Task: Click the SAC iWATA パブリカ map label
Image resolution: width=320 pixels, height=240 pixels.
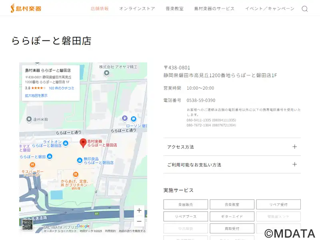Action: point(60,227)
